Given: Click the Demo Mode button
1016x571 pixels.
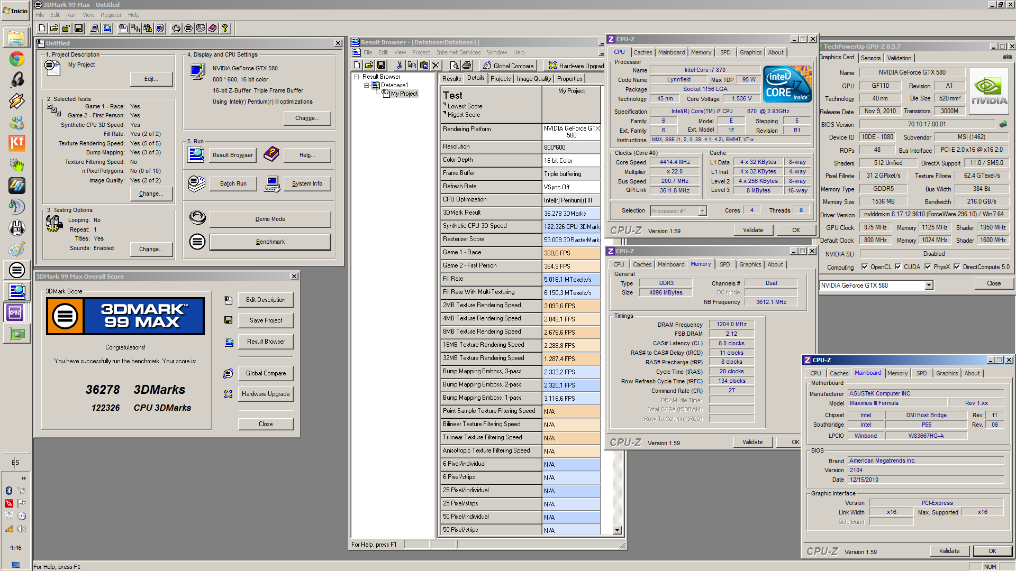Looking at the screenshot, I should click(270, 219).
